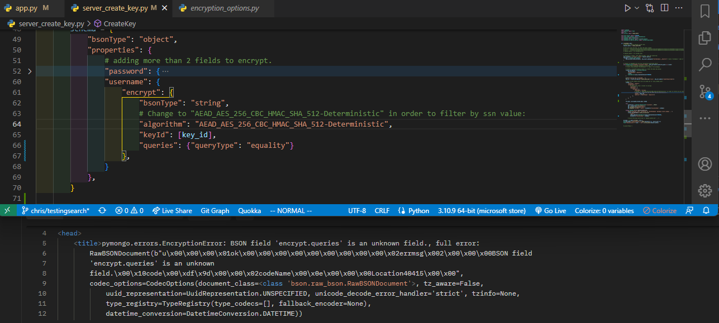Open Search in the activity bar

(x=705, y=64)
